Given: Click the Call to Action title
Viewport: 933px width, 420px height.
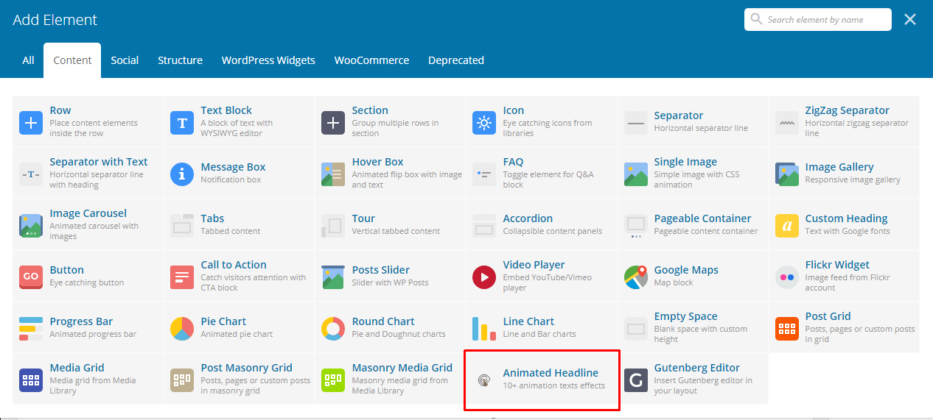Looking at the screenshot, I should click(x=234, y=265).
